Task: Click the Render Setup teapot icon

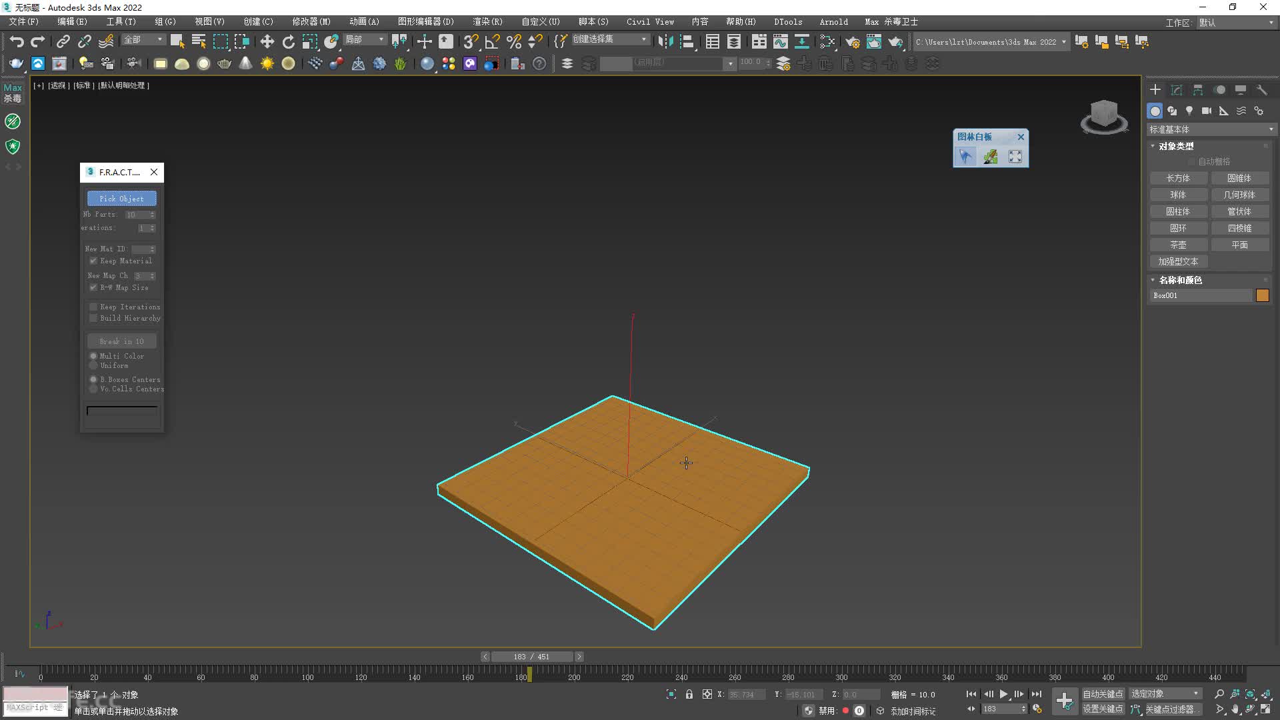Action: (x=852, y=41)
